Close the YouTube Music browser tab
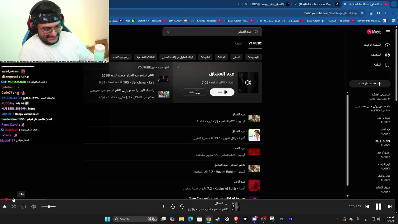Image resolution: width=398 pixels, height=224 pixels. (x=345, y=4)
